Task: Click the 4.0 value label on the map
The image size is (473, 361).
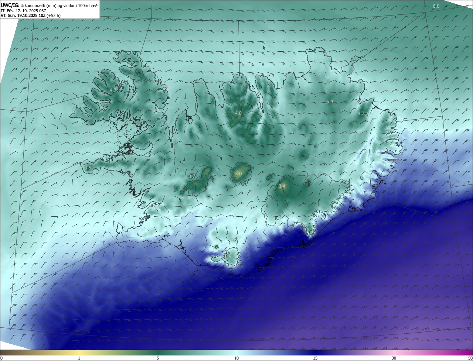Action: coord(238,113)
